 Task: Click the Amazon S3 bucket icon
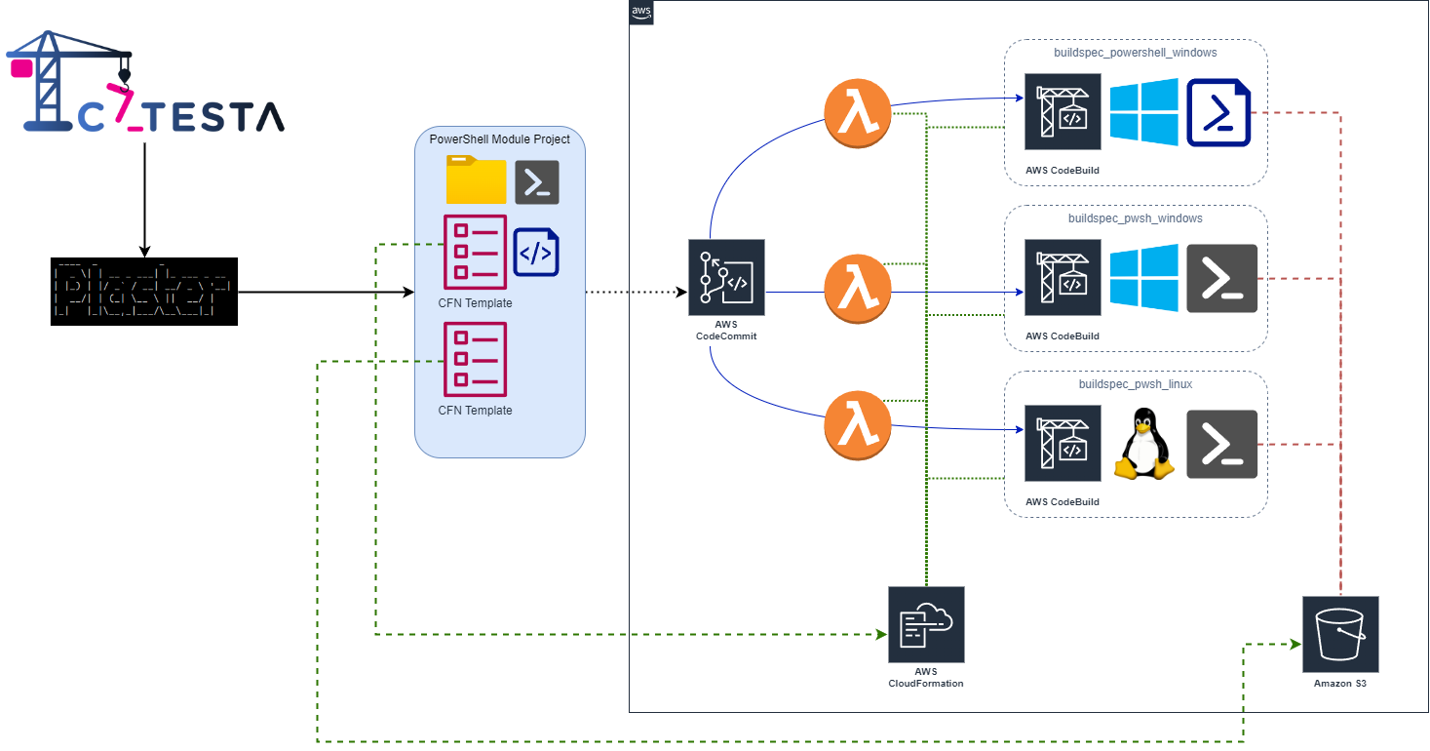[1341, 634]
